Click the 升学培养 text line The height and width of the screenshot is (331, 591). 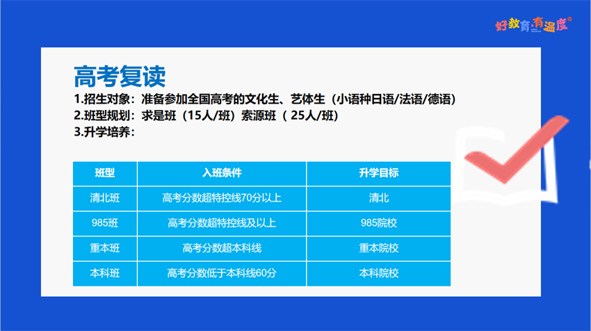tap(104, 131)
